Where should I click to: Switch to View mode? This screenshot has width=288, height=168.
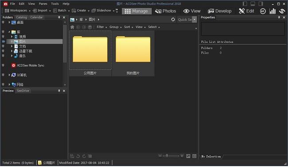pos(192,11)
